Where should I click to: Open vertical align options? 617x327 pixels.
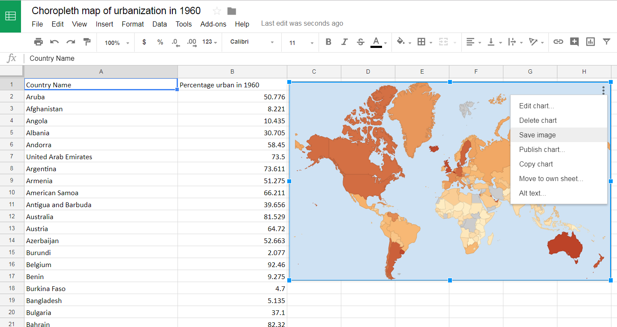(491, 42)
